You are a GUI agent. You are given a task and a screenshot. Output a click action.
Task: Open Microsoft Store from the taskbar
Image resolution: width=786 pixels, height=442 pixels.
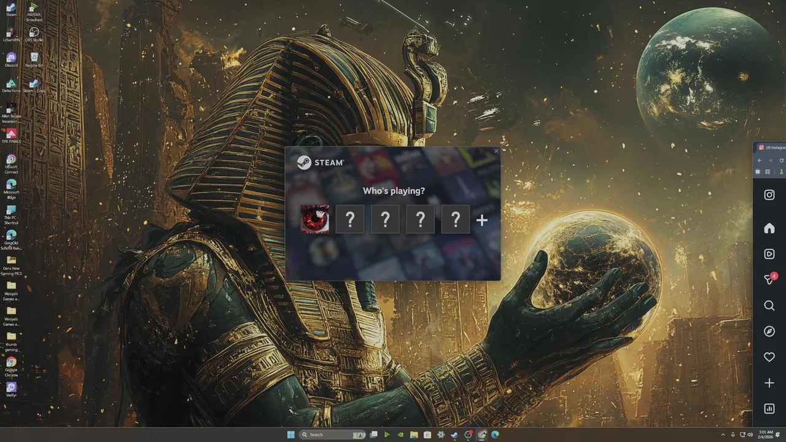(x=427, y=435)
